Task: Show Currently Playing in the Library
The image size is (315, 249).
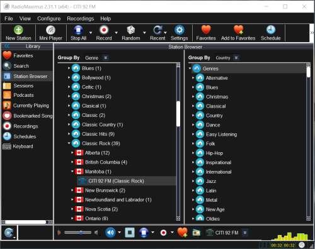Action: [x=27, y=106]
